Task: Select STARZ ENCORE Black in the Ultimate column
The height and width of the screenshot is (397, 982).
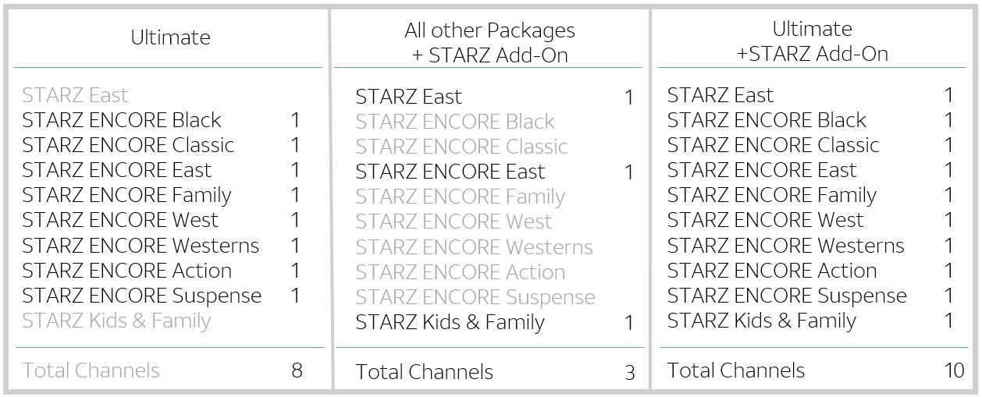Action: click(122, 120)
